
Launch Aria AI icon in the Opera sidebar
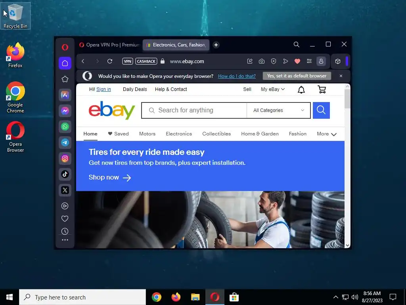click(x=65, y=95)
